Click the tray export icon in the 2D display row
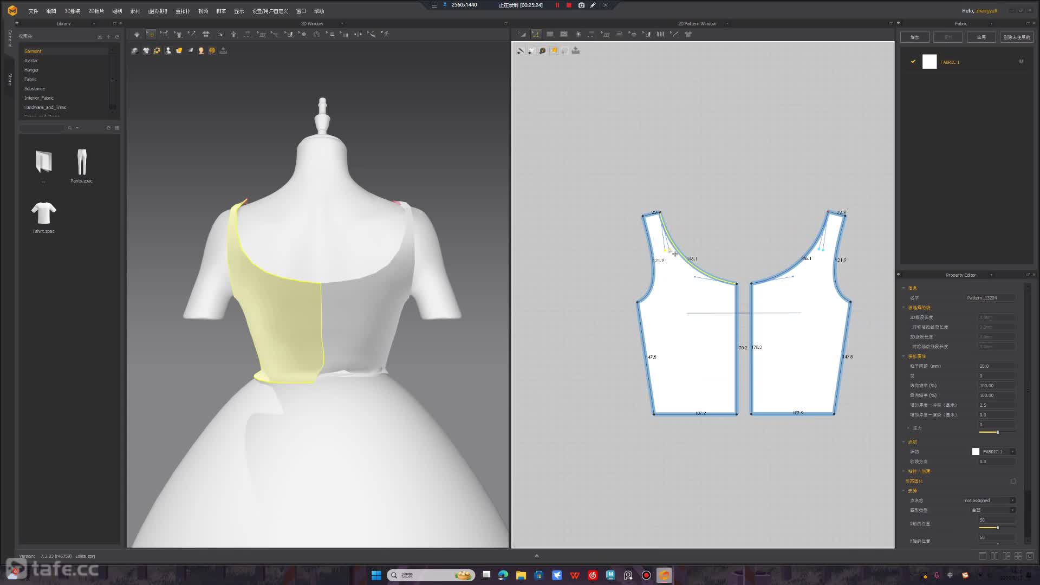 (x=576, y=50)
